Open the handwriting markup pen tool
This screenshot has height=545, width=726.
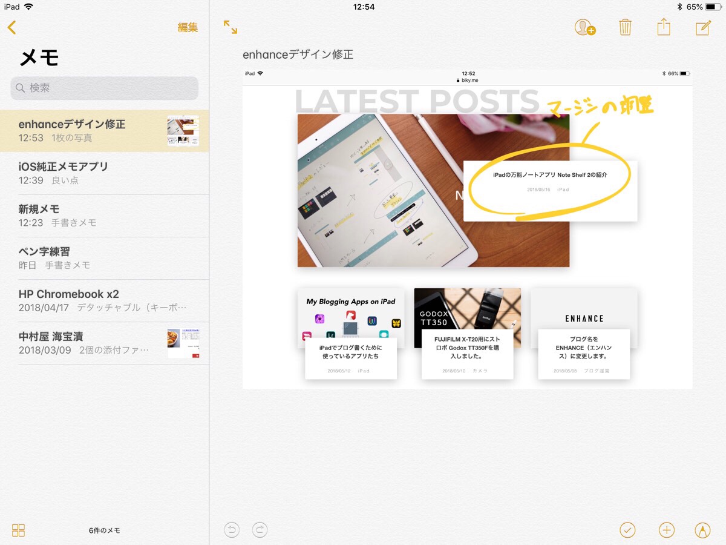[x=702, y=530]
